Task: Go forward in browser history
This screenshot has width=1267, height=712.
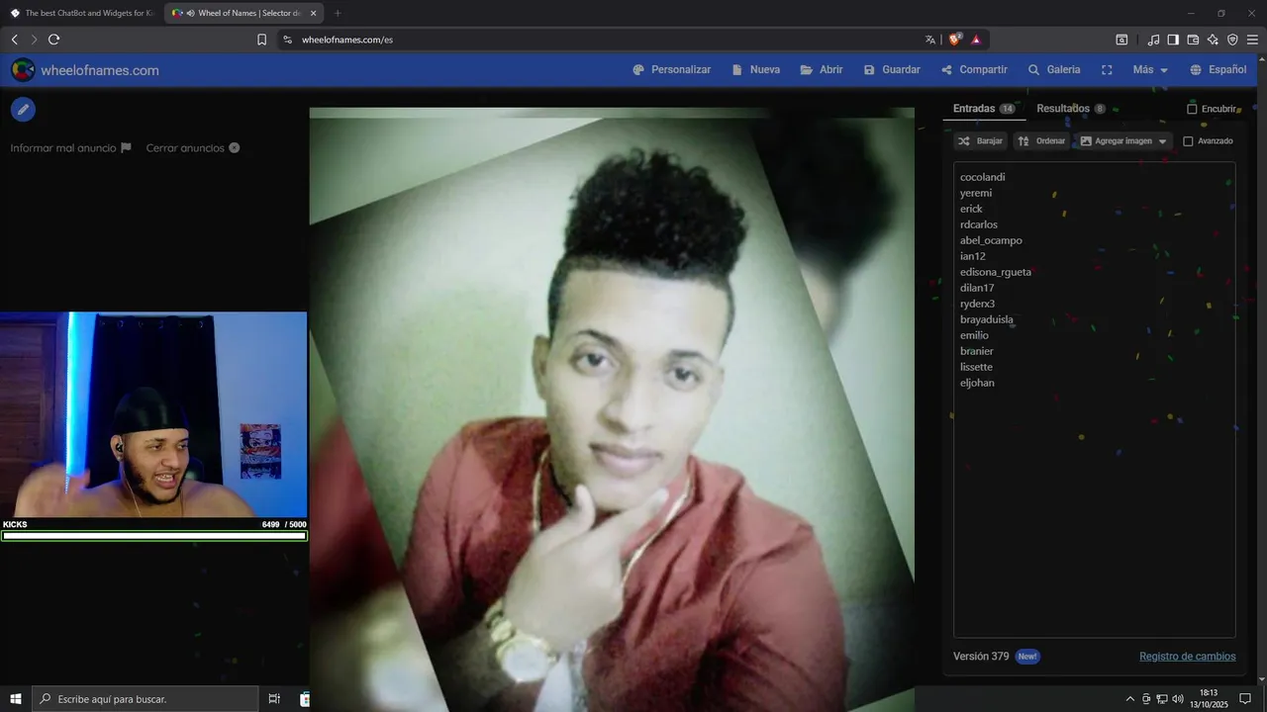Action: pyautogui.click(x=34, y=40)
